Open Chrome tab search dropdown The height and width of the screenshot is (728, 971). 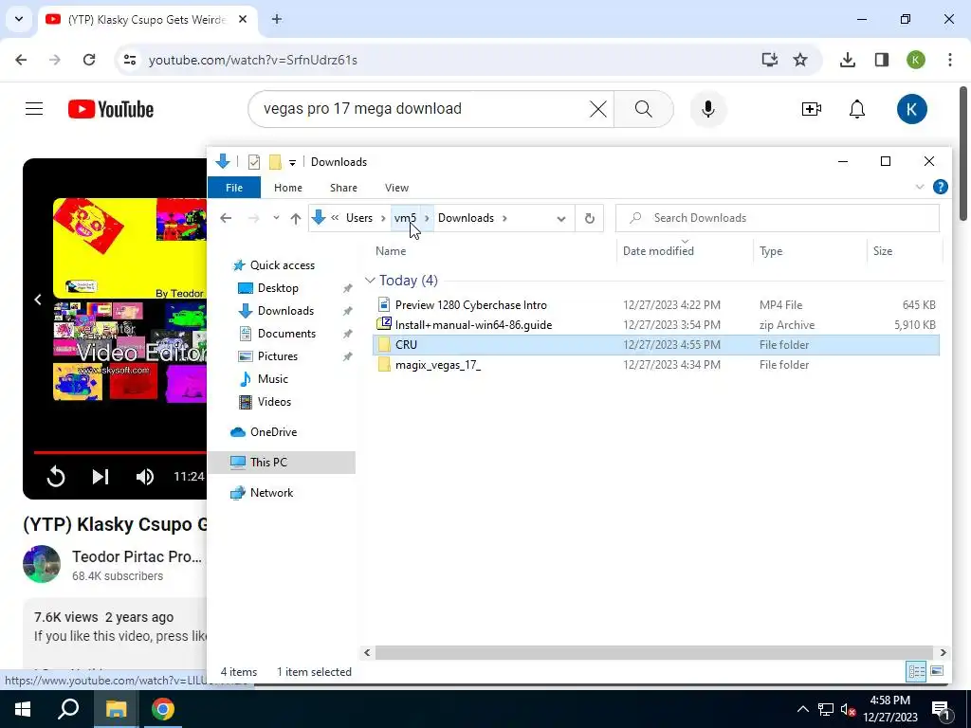(19, 19)
